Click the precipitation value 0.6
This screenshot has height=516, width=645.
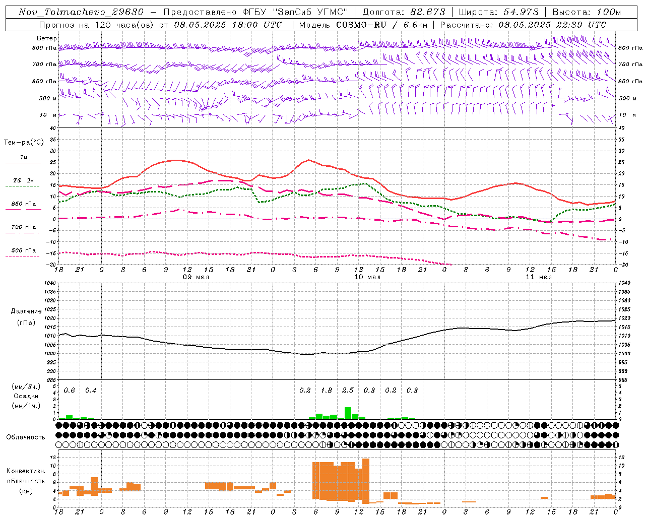click(69, 390)
